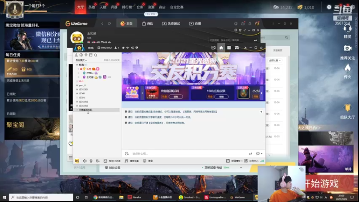Image resolution: width=359 pixels, height=202 pixels.
Task: Focus the Windows taskbar search box
Action: click(41, 197)
